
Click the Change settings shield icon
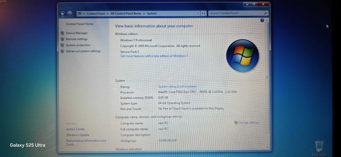(236, 123)
